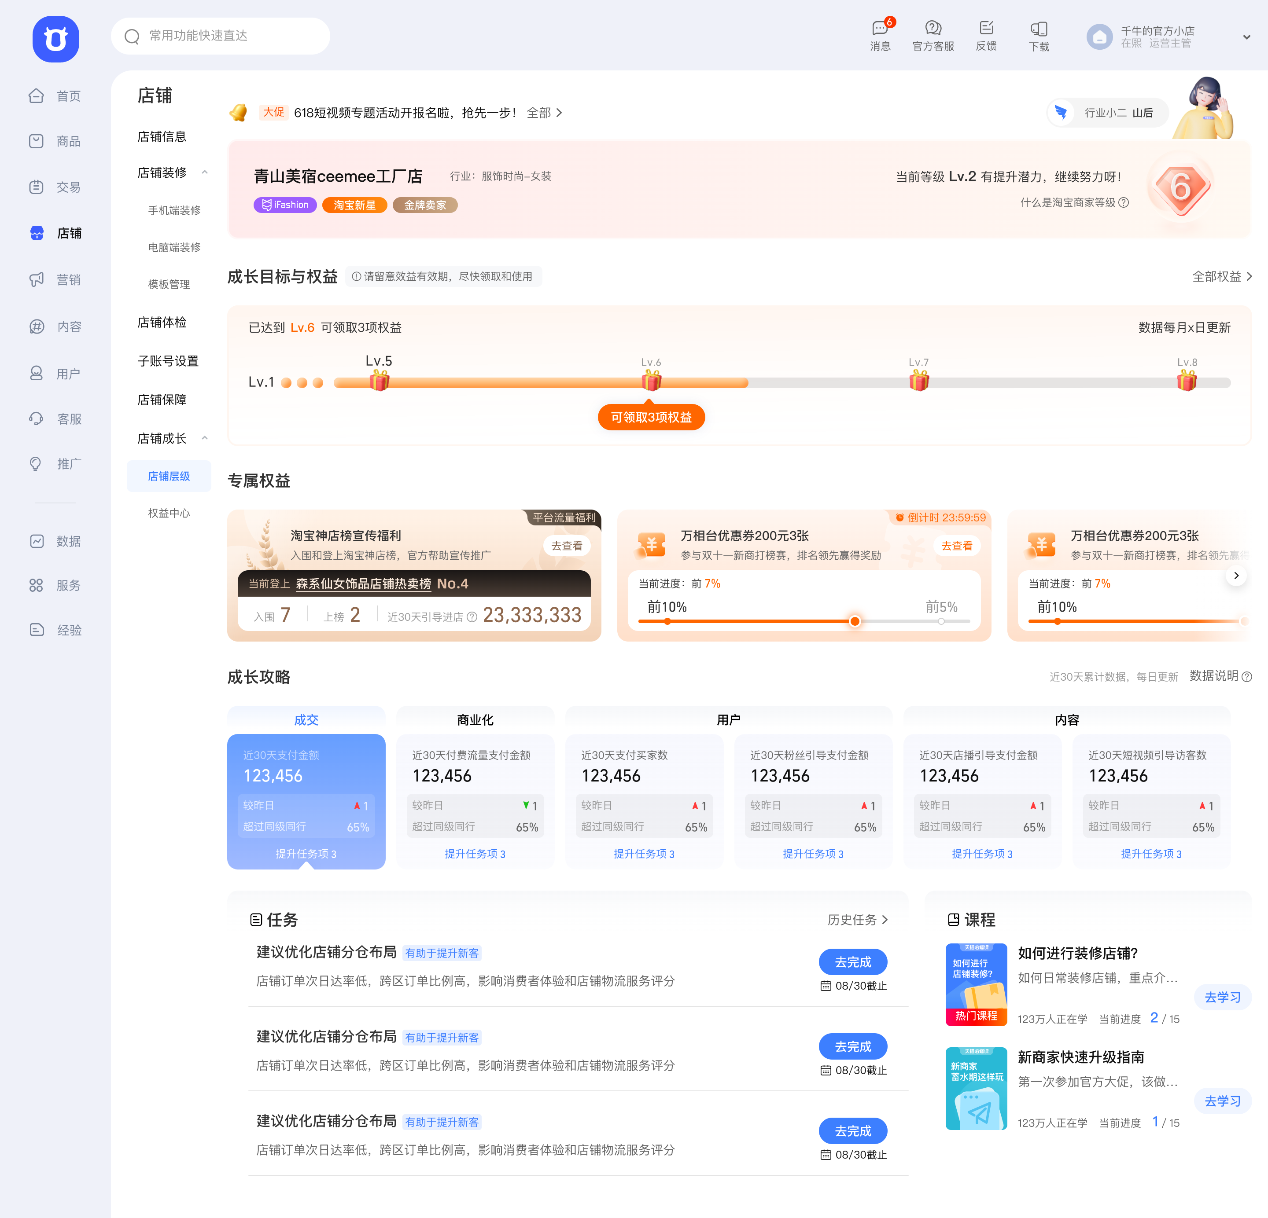This screenshot has width=1268, height=1218.
Task: Open the 服务 services grid icon
Action: click(x=36, y=585)
